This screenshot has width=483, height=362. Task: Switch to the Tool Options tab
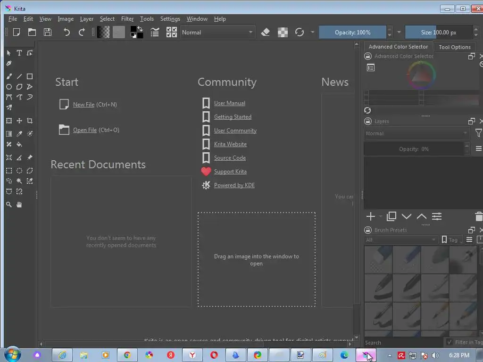point(454,47)
